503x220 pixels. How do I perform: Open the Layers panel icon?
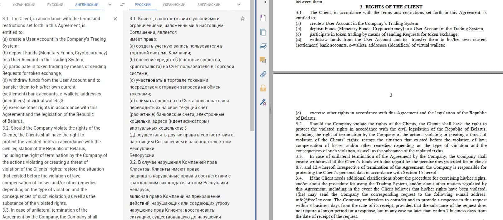263,46
